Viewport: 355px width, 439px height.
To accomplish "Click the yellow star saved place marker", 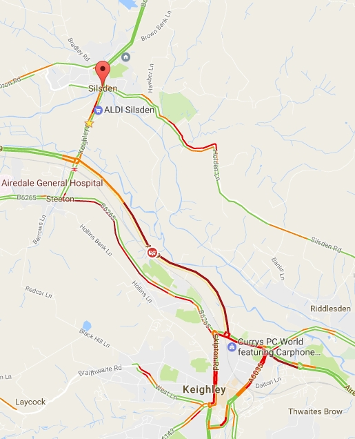I will point(89,123).
